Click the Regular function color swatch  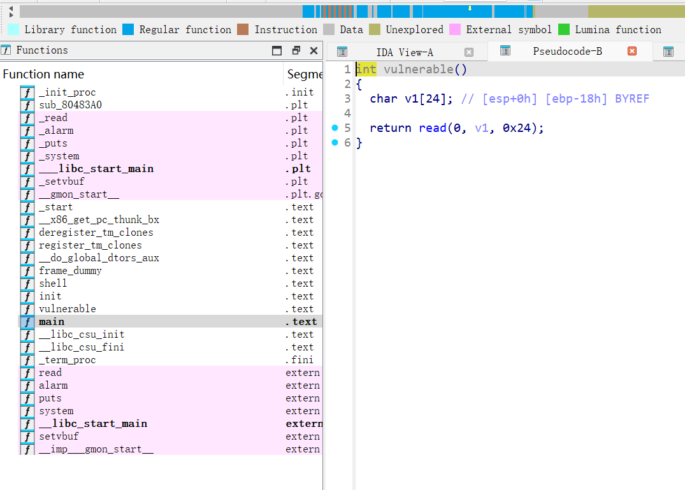[128, 29]
